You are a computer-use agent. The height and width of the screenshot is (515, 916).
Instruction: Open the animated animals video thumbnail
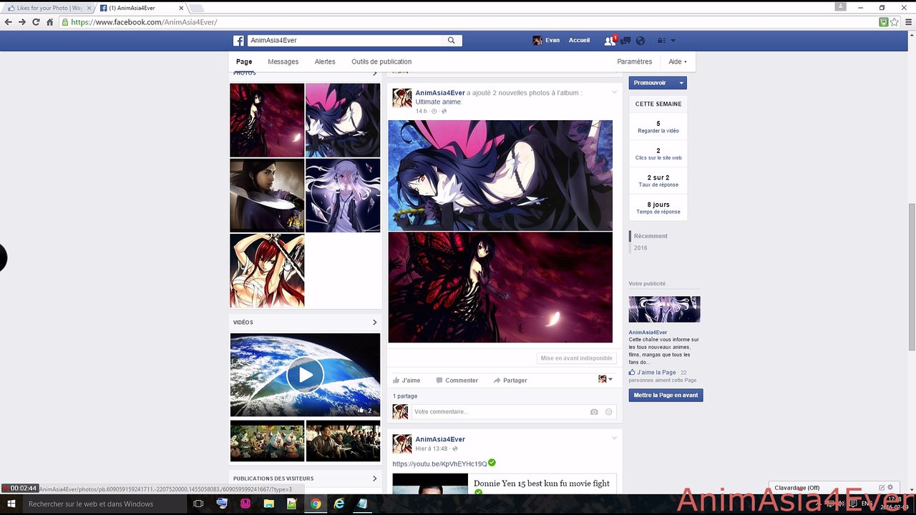(x=267, y=441)
